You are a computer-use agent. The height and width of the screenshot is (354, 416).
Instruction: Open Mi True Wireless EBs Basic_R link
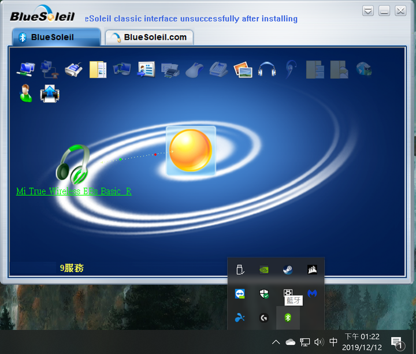74,191
